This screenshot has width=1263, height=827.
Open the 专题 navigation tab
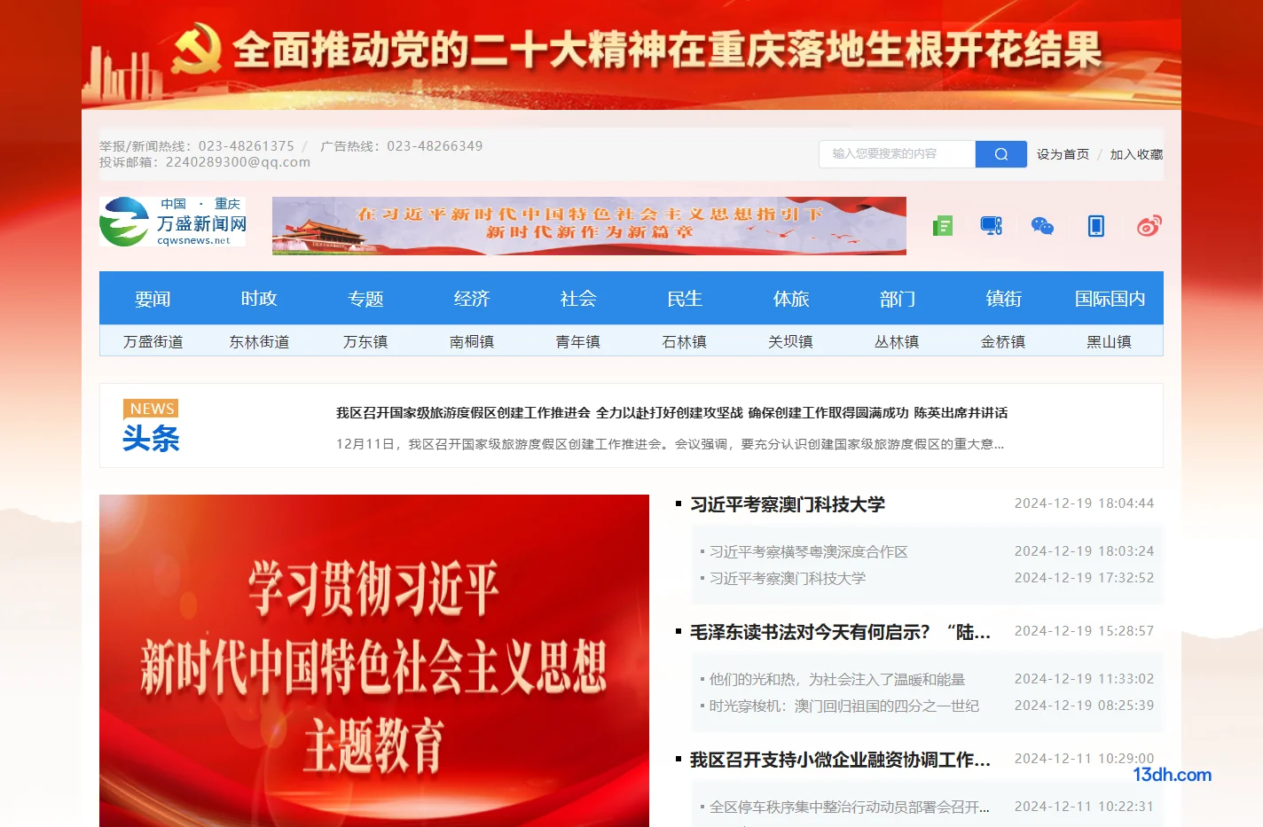pos(365,299)
